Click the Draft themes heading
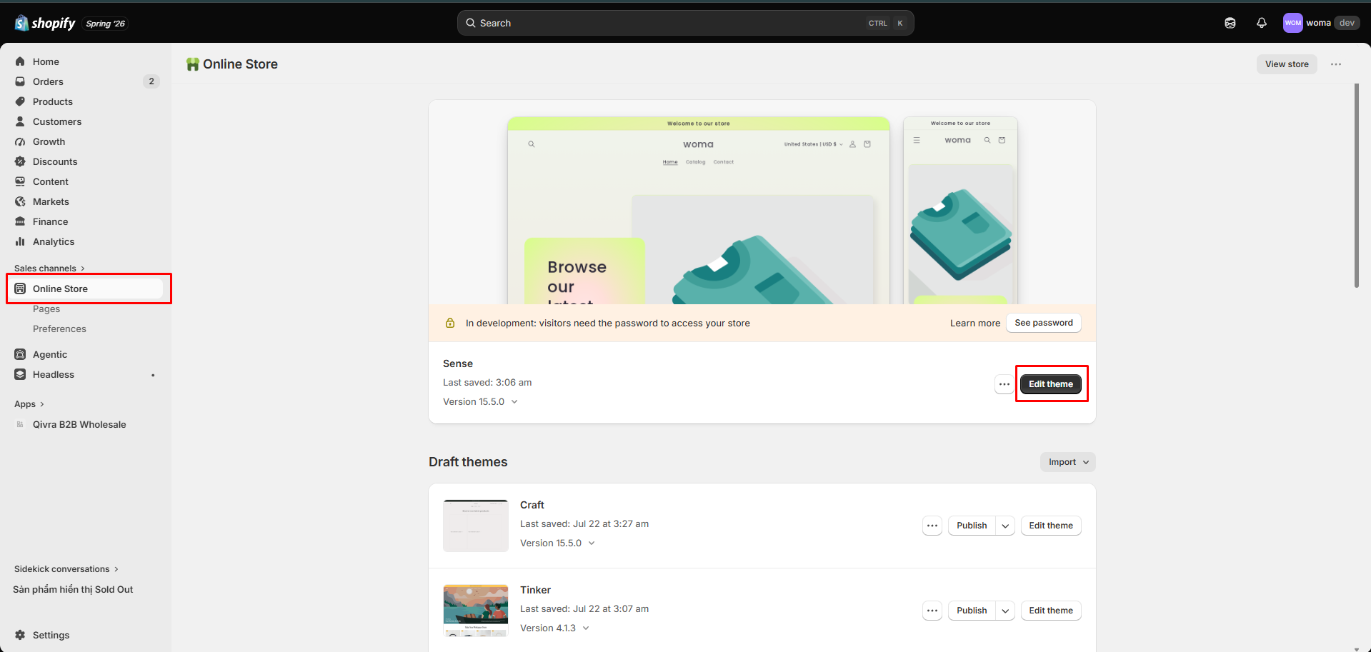 pos(468,462)
